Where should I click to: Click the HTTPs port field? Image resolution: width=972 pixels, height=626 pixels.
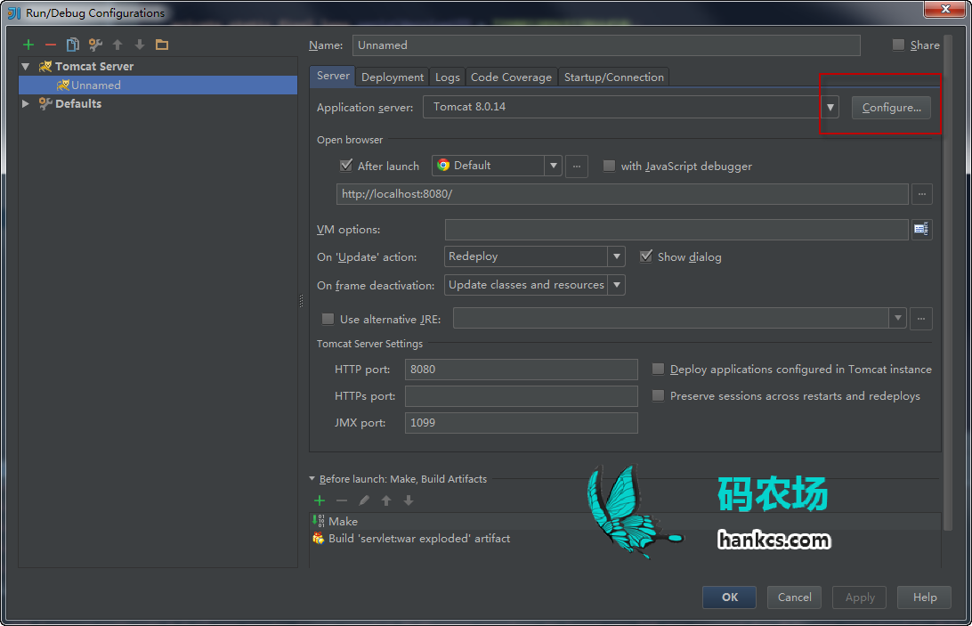click(x=521, y=396)
